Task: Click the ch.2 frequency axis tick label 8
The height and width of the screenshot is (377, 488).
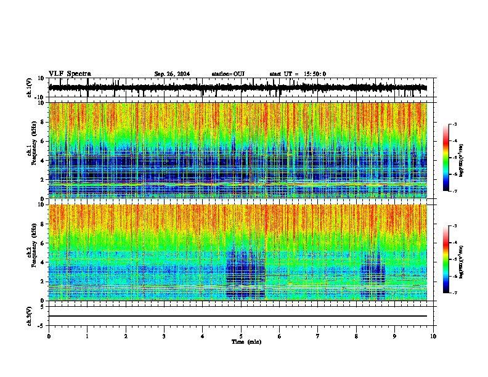Action: coord(43,224)
